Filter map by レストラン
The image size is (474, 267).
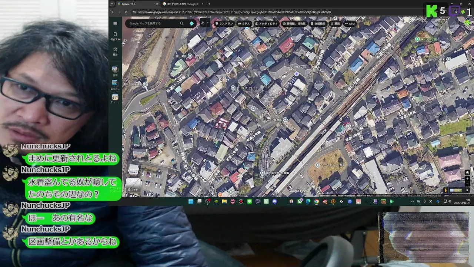pyautogui.click(x=224, y=24)
